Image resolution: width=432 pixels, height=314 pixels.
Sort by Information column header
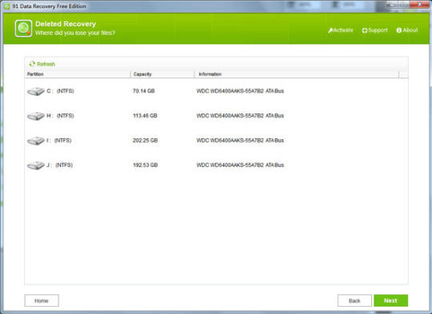tap(297, 74)
